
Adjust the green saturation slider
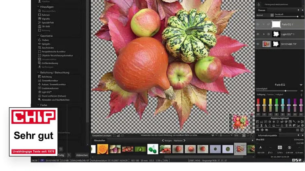pos(277,105)
